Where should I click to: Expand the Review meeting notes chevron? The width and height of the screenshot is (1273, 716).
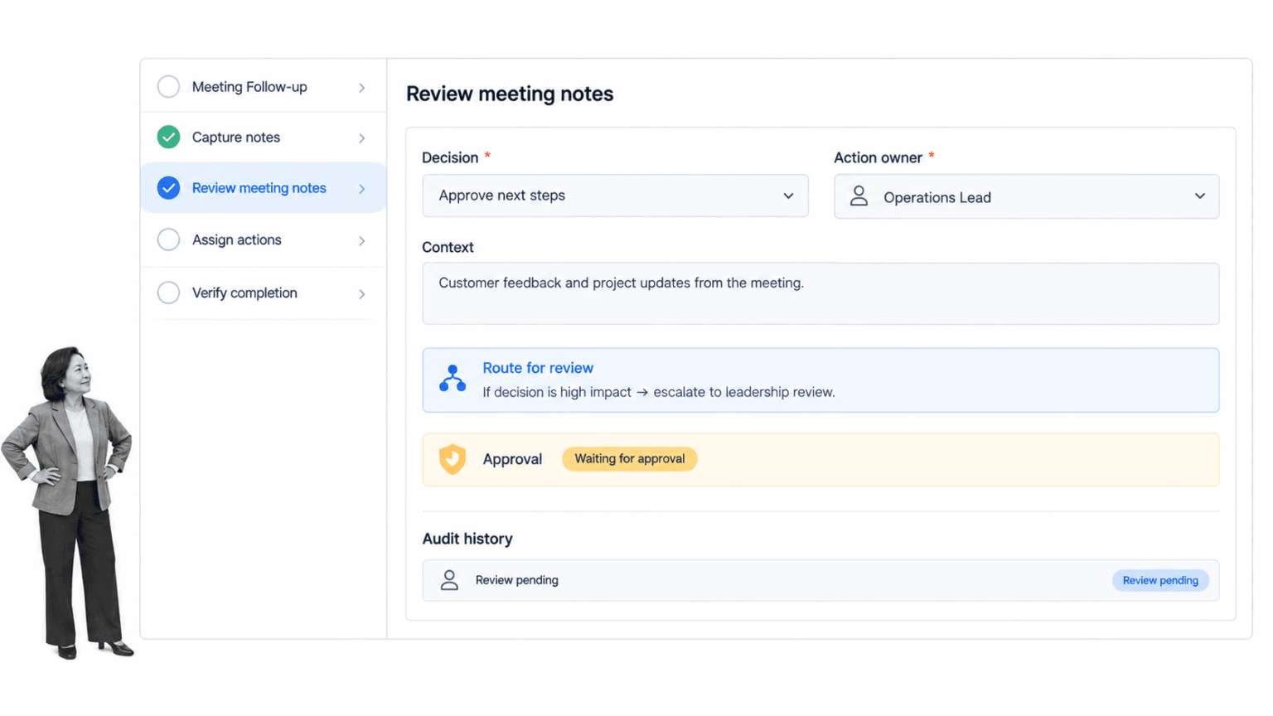(x=362, y=189)
